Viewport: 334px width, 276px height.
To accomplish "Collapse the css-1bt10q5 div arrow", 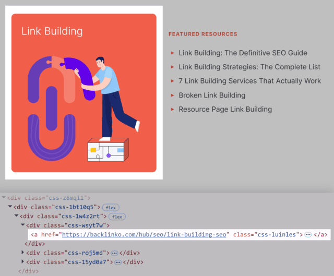I will 10,207.
